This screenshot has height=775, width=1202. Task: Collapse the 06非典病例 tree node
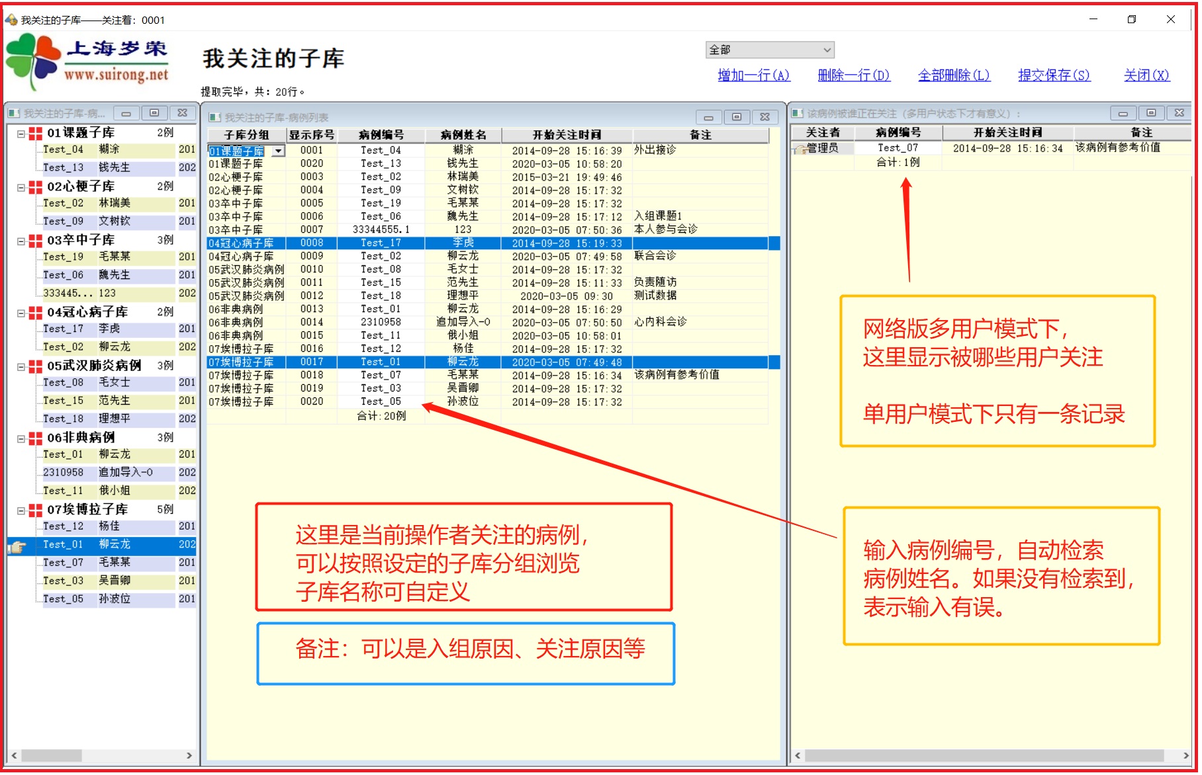tap(21, 438)
